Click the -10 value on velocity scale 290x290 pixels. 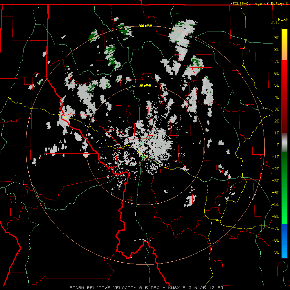(275, 157)
